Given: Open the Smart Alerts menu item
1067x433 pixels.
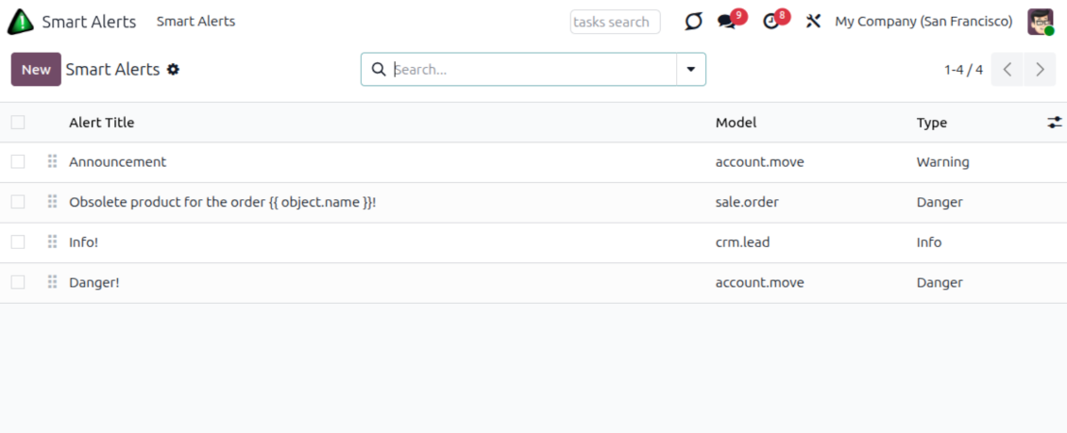Looking at the screenshot, I should pos(195,22).
